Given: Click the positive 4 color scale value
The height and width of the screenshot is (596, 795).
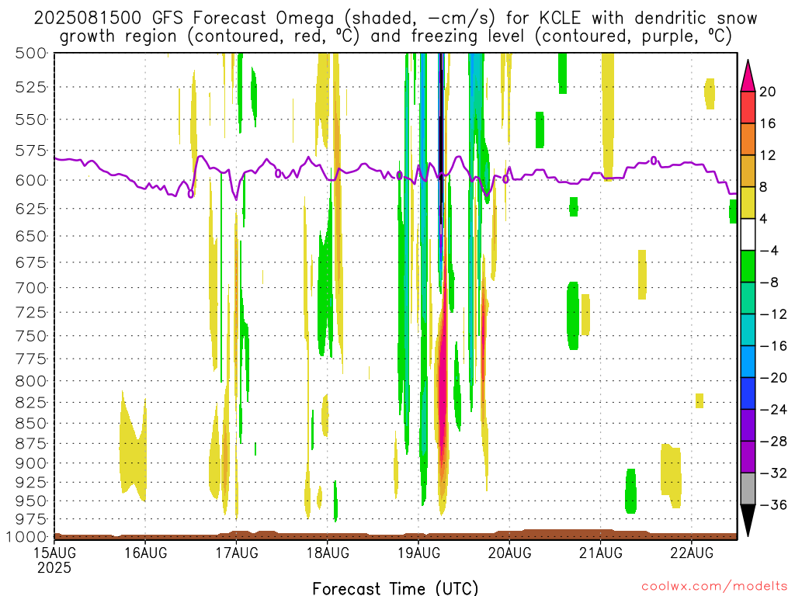Looking at the screenshot, I should (764, 220).
